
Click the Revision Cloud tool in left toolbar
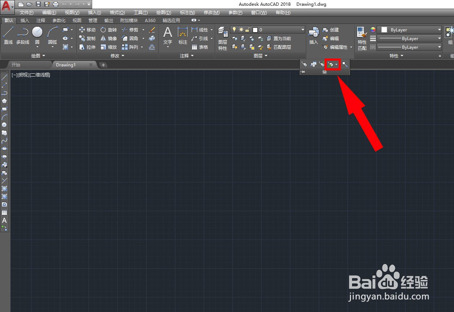pyautogui.click(x=4, y=133)
